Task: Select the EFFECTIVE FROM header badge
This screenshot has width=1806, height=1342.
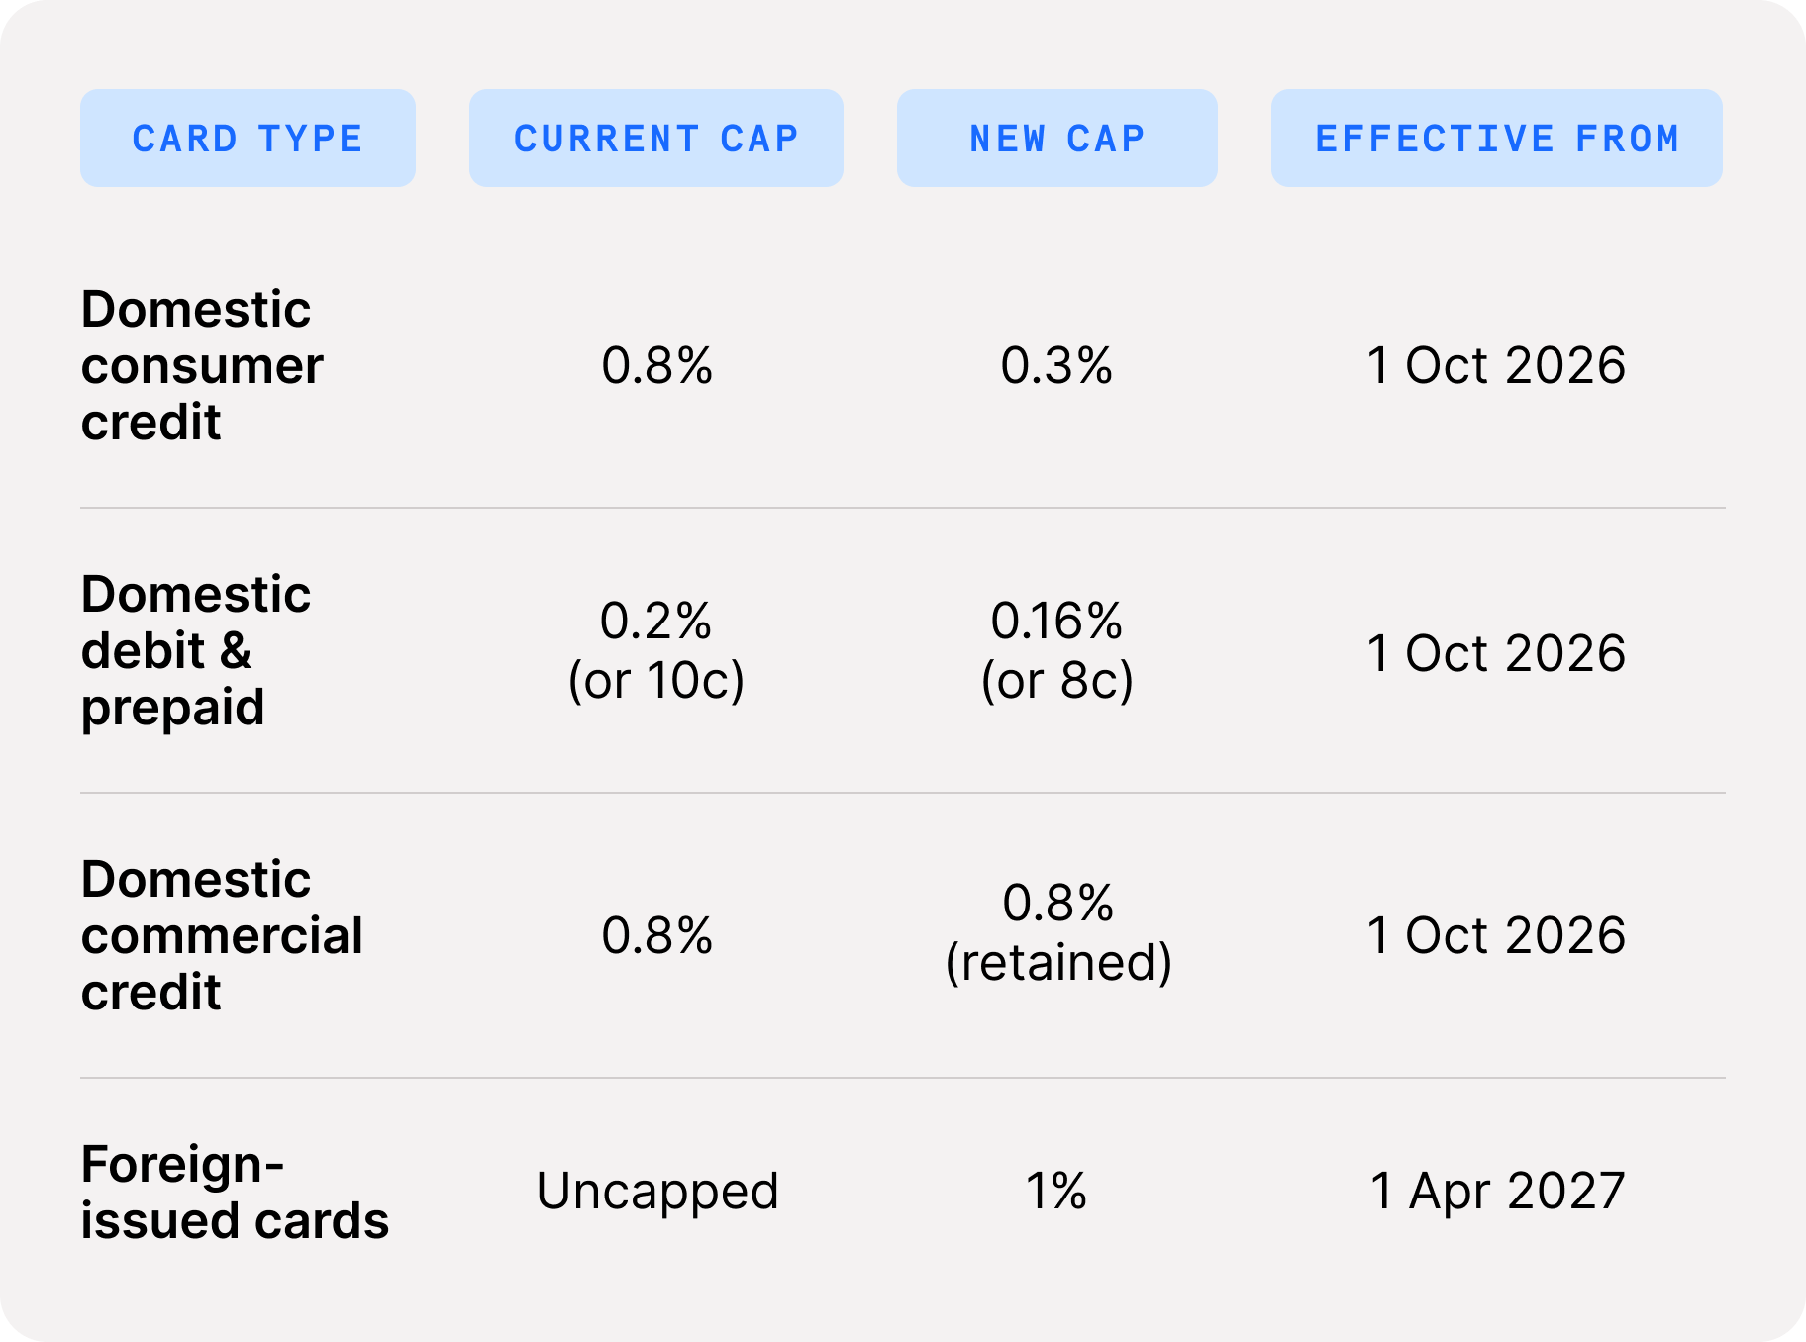Action: 1497,139
